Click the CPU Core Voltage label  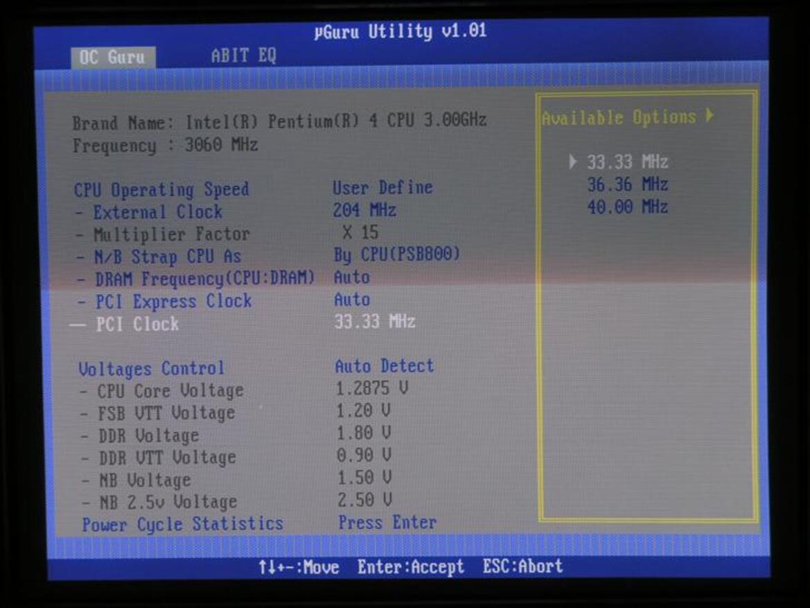[170, 392]
